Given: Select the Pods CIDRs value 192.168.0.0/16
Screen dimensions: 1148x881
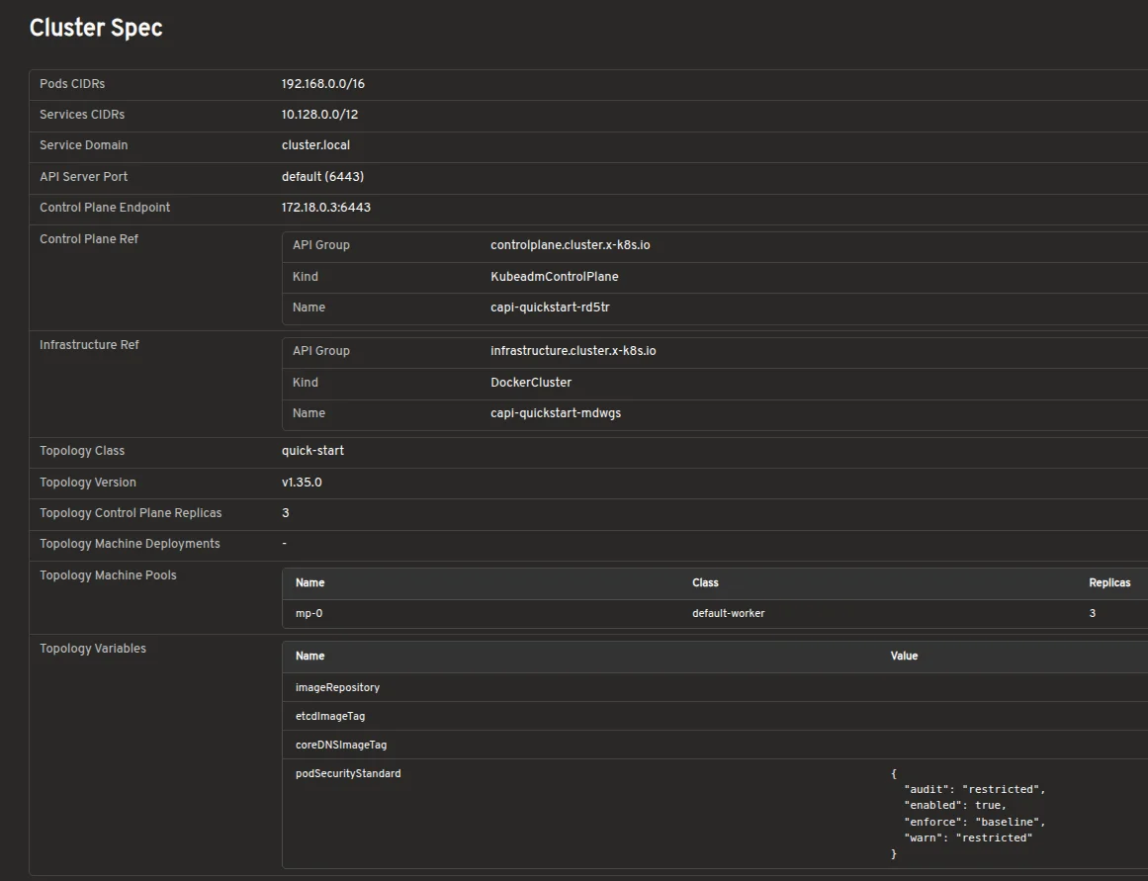Looking at the screenshot, I should 323,84.
